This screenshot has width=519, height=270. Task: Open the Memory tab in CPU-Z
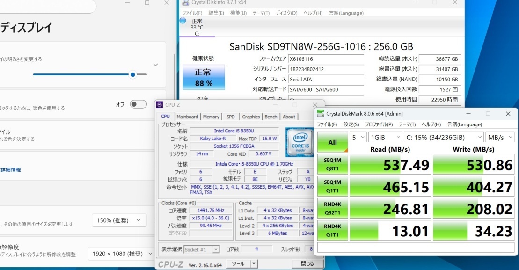(x=211, y=117)
